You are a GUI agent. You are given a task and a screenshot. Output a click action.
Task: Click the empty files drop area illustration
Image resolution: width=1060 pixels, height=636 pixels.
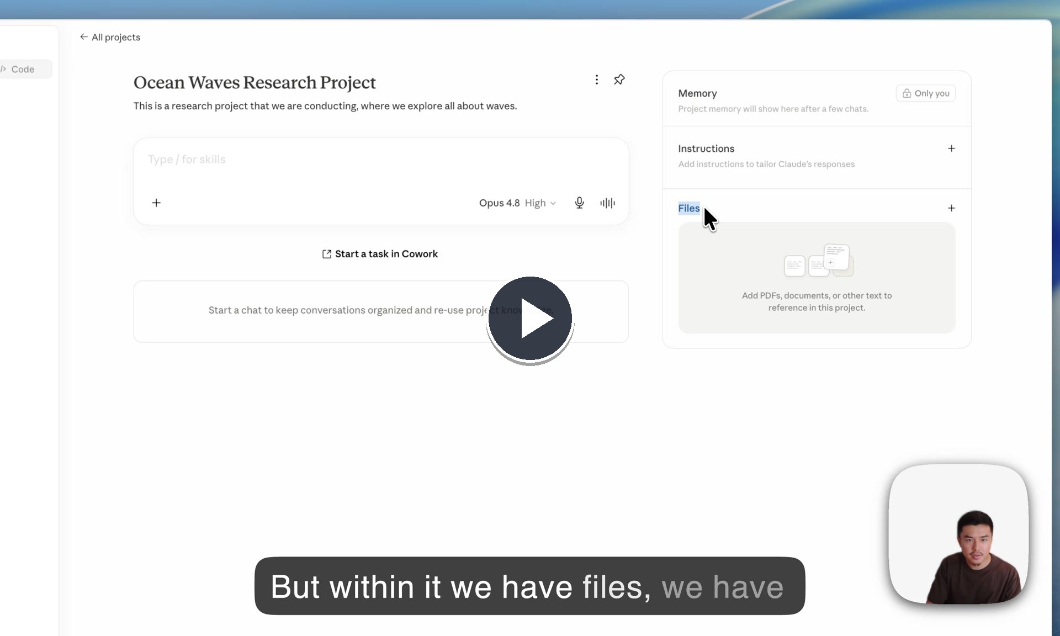click(x=819, y=260)
